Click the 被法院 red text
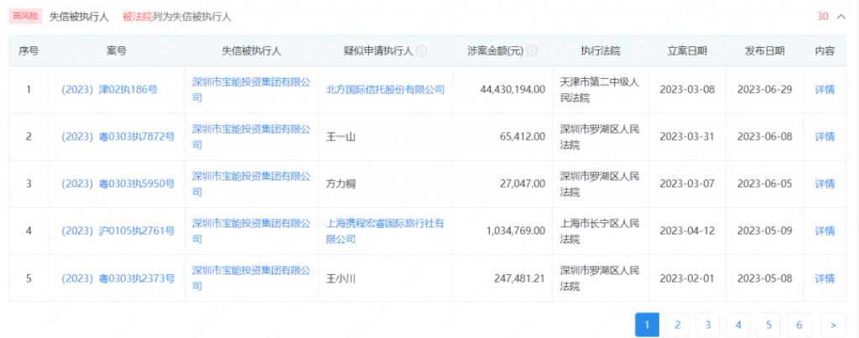Screen dimensions: 859x338 pos(138,17)
